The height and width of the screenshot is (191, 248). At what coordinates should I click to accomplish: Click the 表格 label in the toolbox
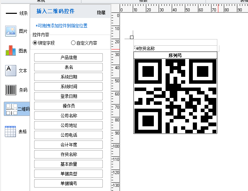(x=22, y=131)
